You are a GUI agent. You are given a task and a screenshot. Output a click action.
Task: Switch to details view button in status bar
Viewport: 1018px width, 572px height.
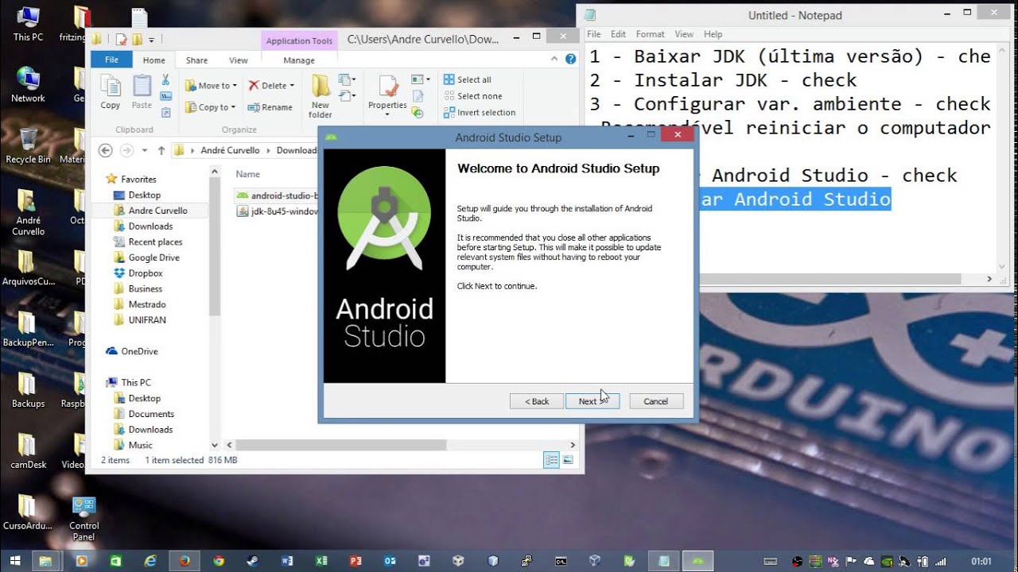tap(551, 460)
